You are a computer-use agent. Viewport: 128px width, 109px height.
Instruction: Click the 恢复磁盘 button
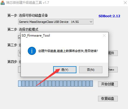[x=108, y=99]
